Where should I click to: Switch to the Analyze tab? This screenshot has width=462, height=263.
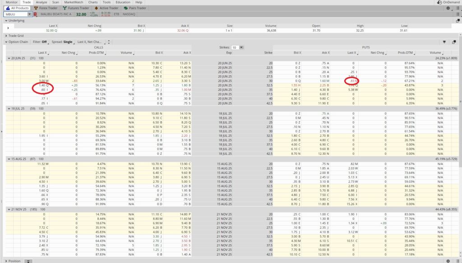click(41, 2)
